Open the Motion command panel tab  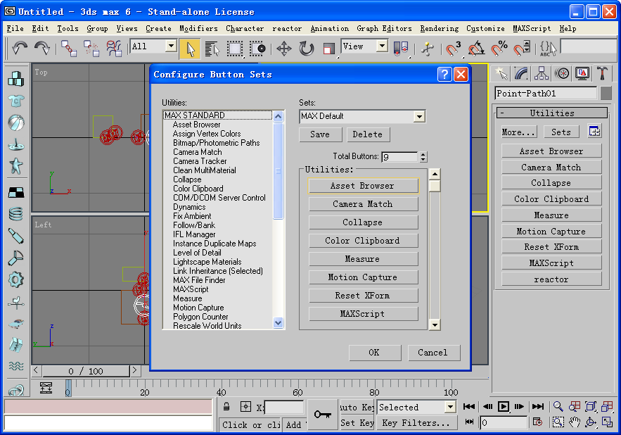pos(562,73)
